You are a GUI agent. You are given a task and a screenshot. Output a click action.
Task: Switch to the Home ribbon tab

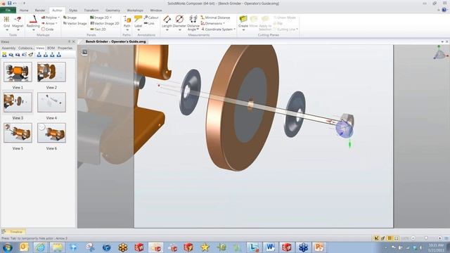[x=24, y=11]
